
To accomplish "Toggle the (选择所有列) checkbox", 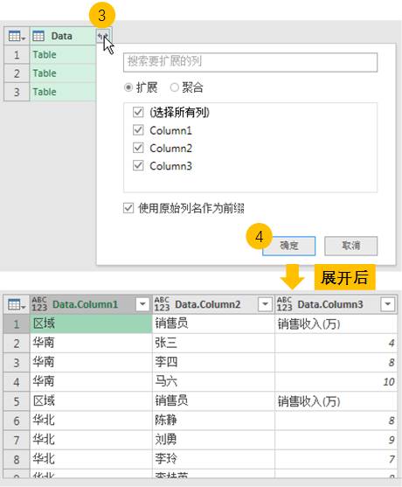I will (138, 112).
